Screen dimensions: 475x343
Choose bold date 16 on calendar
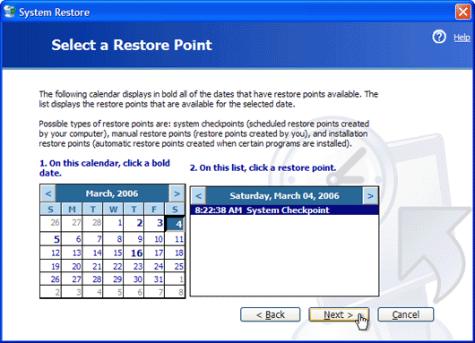point(134,253)
